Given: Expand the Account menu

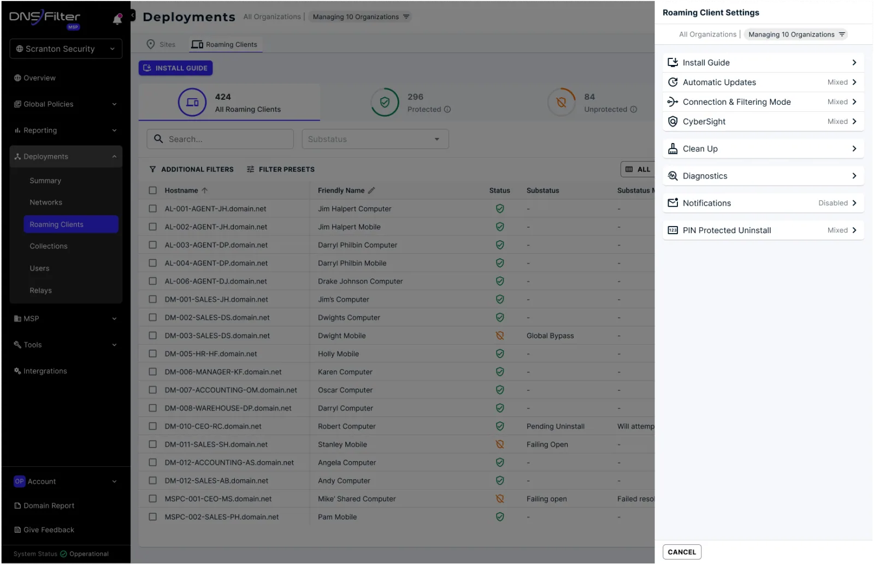Looking at the screenshot, I should [66, 481].
